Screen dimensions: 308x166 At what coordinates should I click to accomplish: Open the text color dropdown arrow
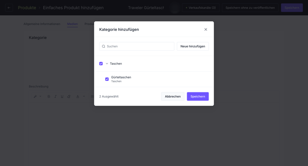click(x=84, y=96)
